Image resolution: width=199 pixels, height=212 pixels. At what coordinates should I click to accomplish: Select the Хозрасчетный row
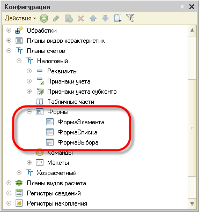tap(56, 173)
